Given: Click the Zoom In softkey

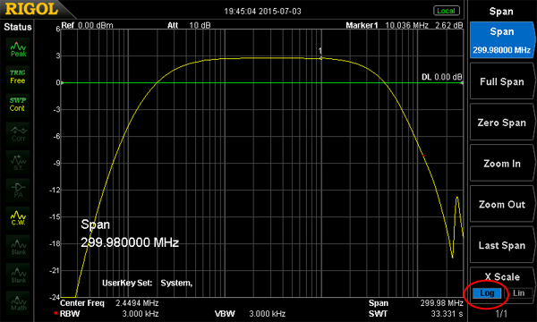Looking at the screenshot, I should click(502, 164).
